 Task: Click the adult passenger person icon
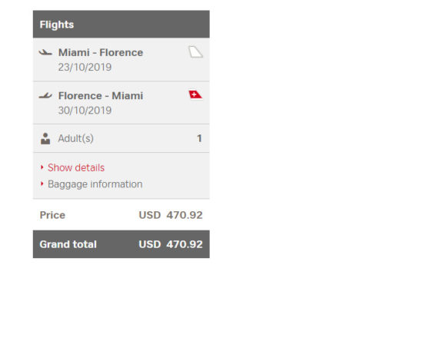click(45, 138)
